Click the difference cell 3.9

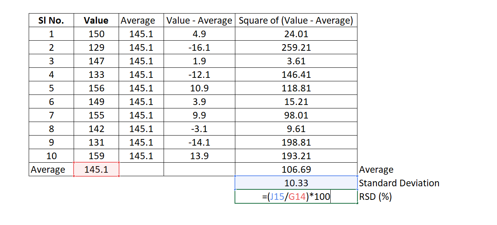click(x=199, y=101)
